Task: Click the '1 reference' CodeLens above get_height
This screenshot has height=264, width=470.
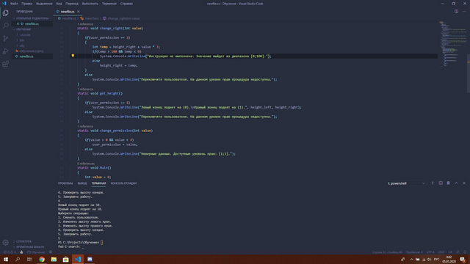Action: click(85, 89)
